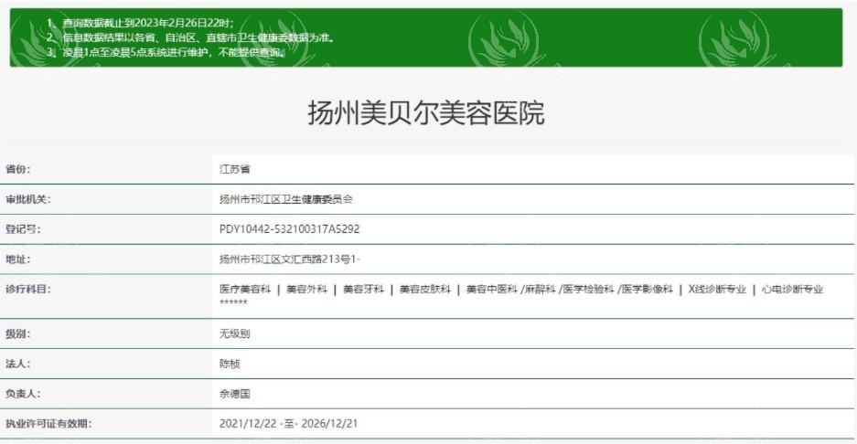This screenshot has width=857, height=444.
Task: Click 扬州市邗江区卫生健康委员会 value
Action: click(x=286, y=199)
